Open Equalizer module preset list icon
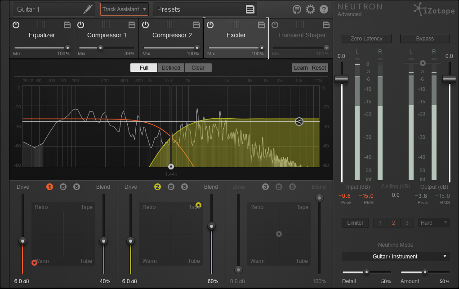The image size is (459, 289). click(67, 25)
